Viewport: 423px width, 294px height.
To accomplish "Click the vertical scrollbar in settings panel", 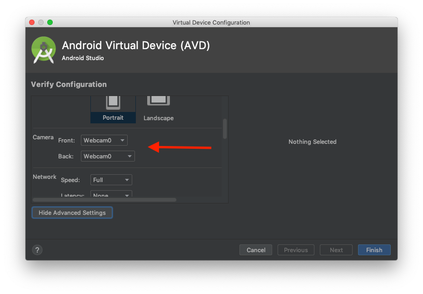I will [224, 128].
